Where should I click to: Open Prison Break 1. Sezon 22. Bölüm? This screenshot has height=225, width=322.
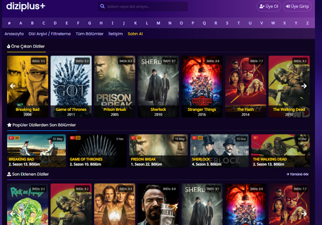coord(158,151)
